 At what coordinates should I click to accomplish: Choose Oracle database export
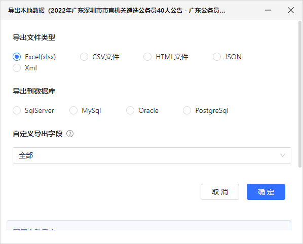(x=130, y=110)
